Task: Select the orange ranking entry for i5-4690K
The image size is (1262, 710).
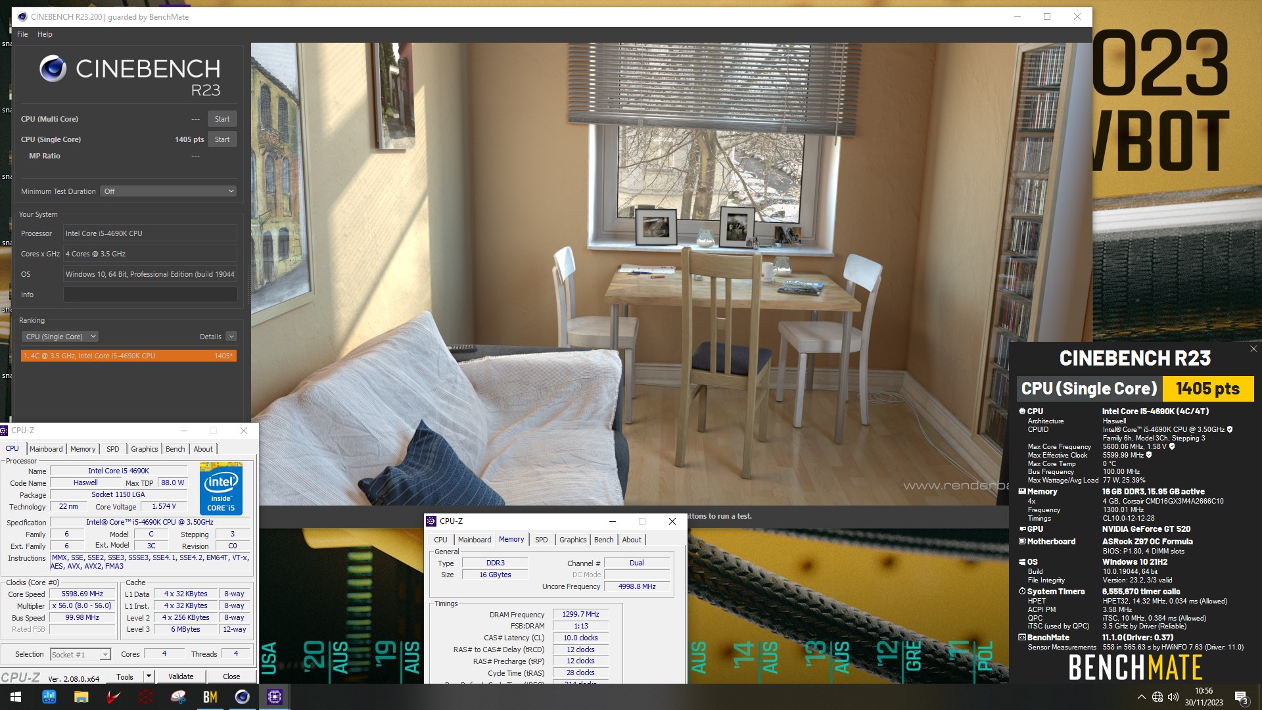Action: 129,356
